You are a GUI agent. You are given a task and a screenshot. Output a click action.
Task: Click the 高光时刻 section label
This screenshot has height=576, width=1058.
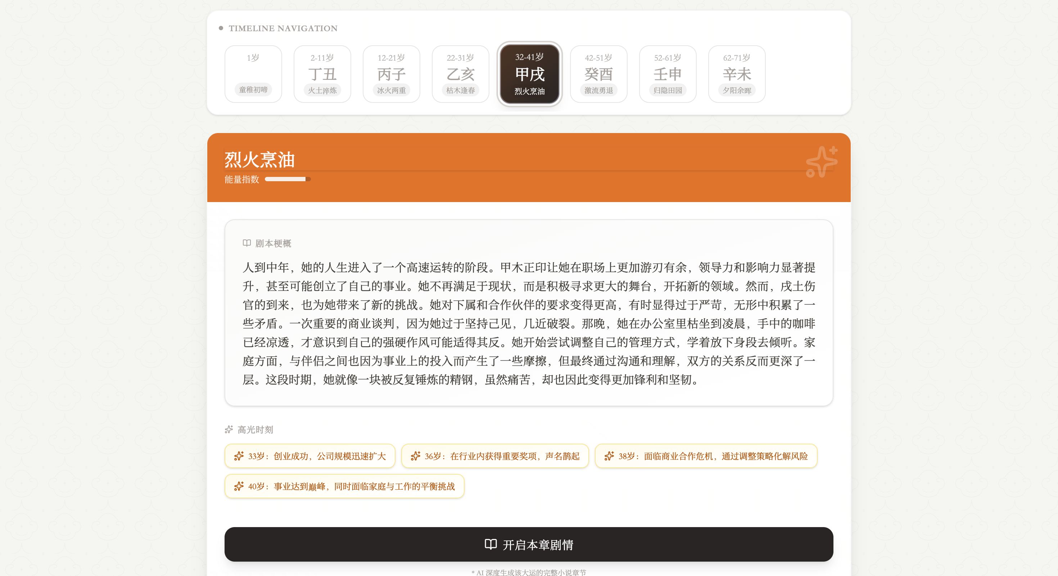pyautogui.click(x=255, y=430)
